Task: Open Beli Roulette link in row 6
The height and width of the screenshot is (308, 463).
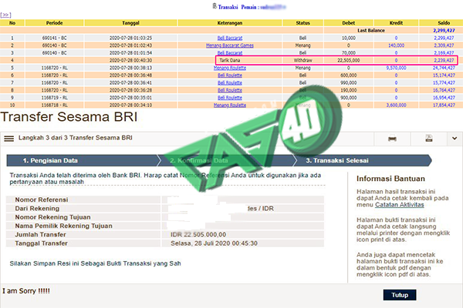Action: click(x=230, y=75)
